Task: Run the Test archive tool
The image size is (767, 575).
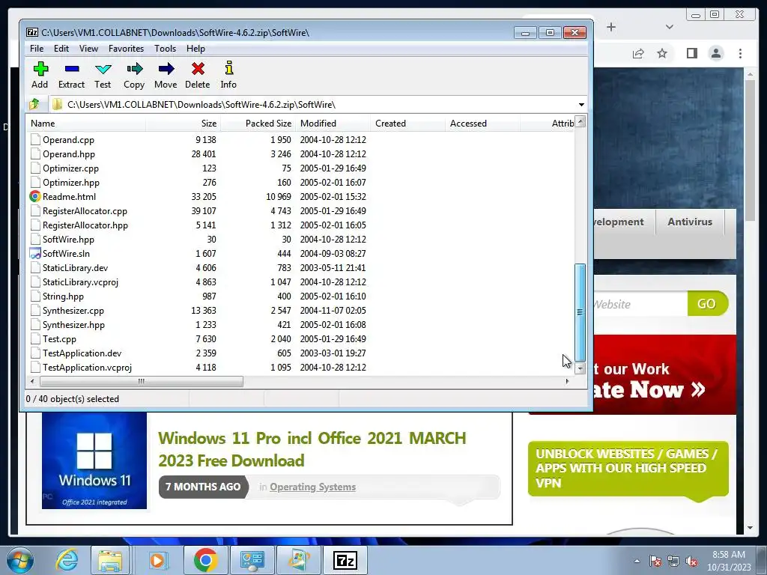Action: pyautogui.click(x=103, y=69)
